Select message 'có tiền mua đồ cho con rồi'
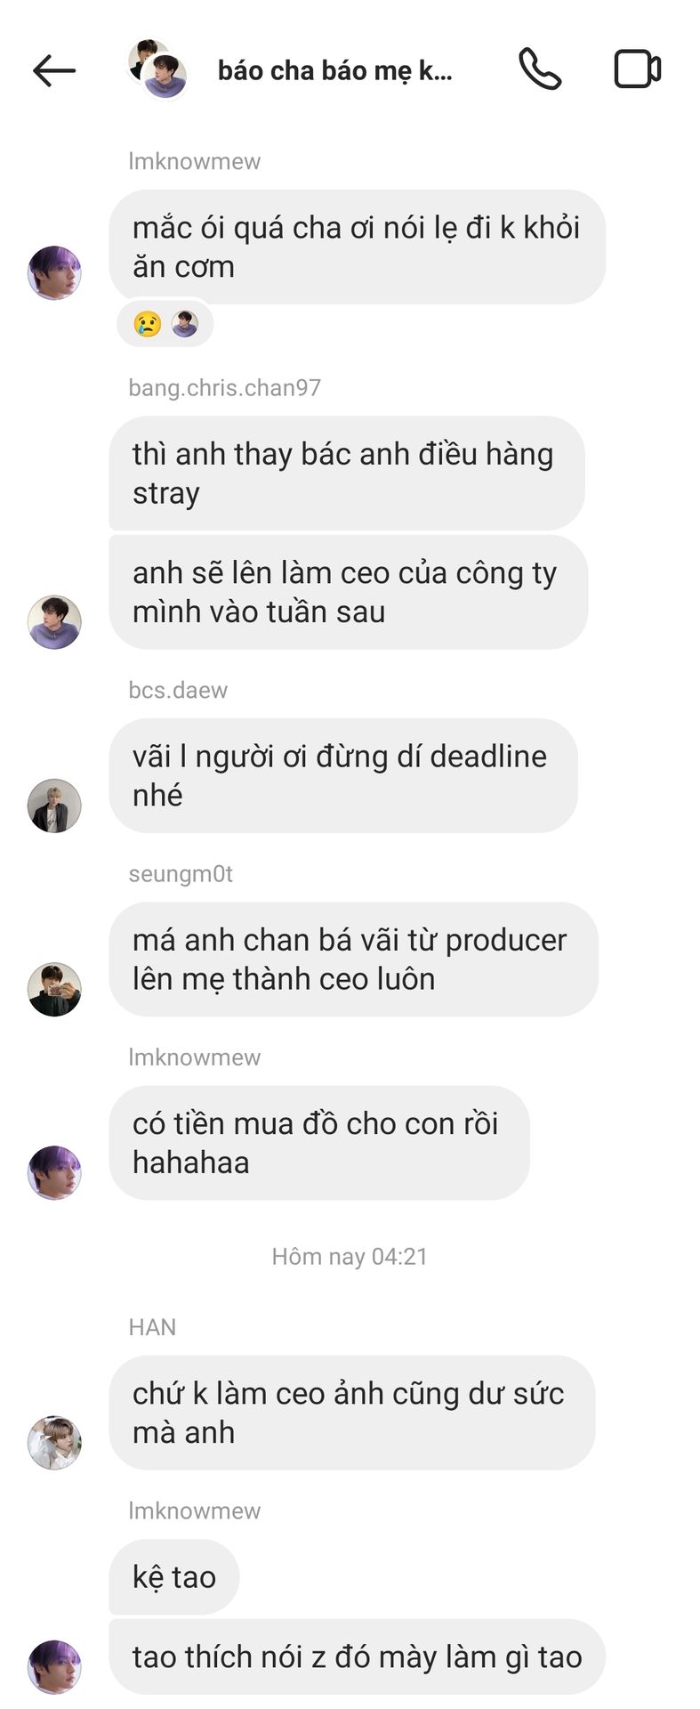Image resolution: width=700 pixels, height=1709 pixels. (x=319, y=1143)
